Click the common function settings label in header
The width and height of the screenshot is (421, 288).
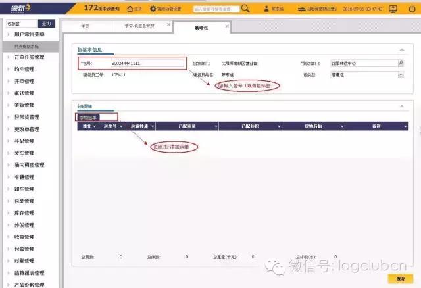(x=169, y=9)
